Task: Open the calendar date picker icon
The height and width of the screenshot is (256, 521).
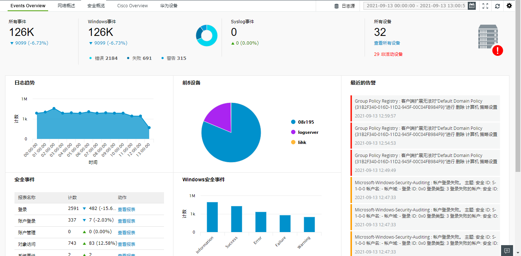Action: pyautogui.click(x=471, y=6)
